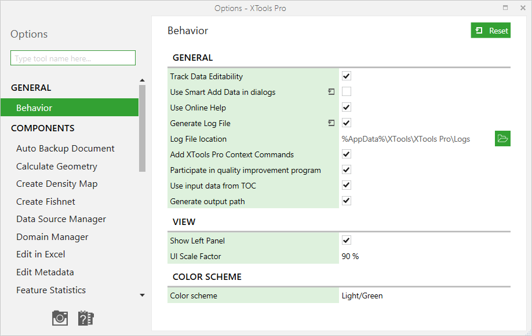532x336 pixels.
Task: Click the Reset button
Action: [x=491, y=31]
